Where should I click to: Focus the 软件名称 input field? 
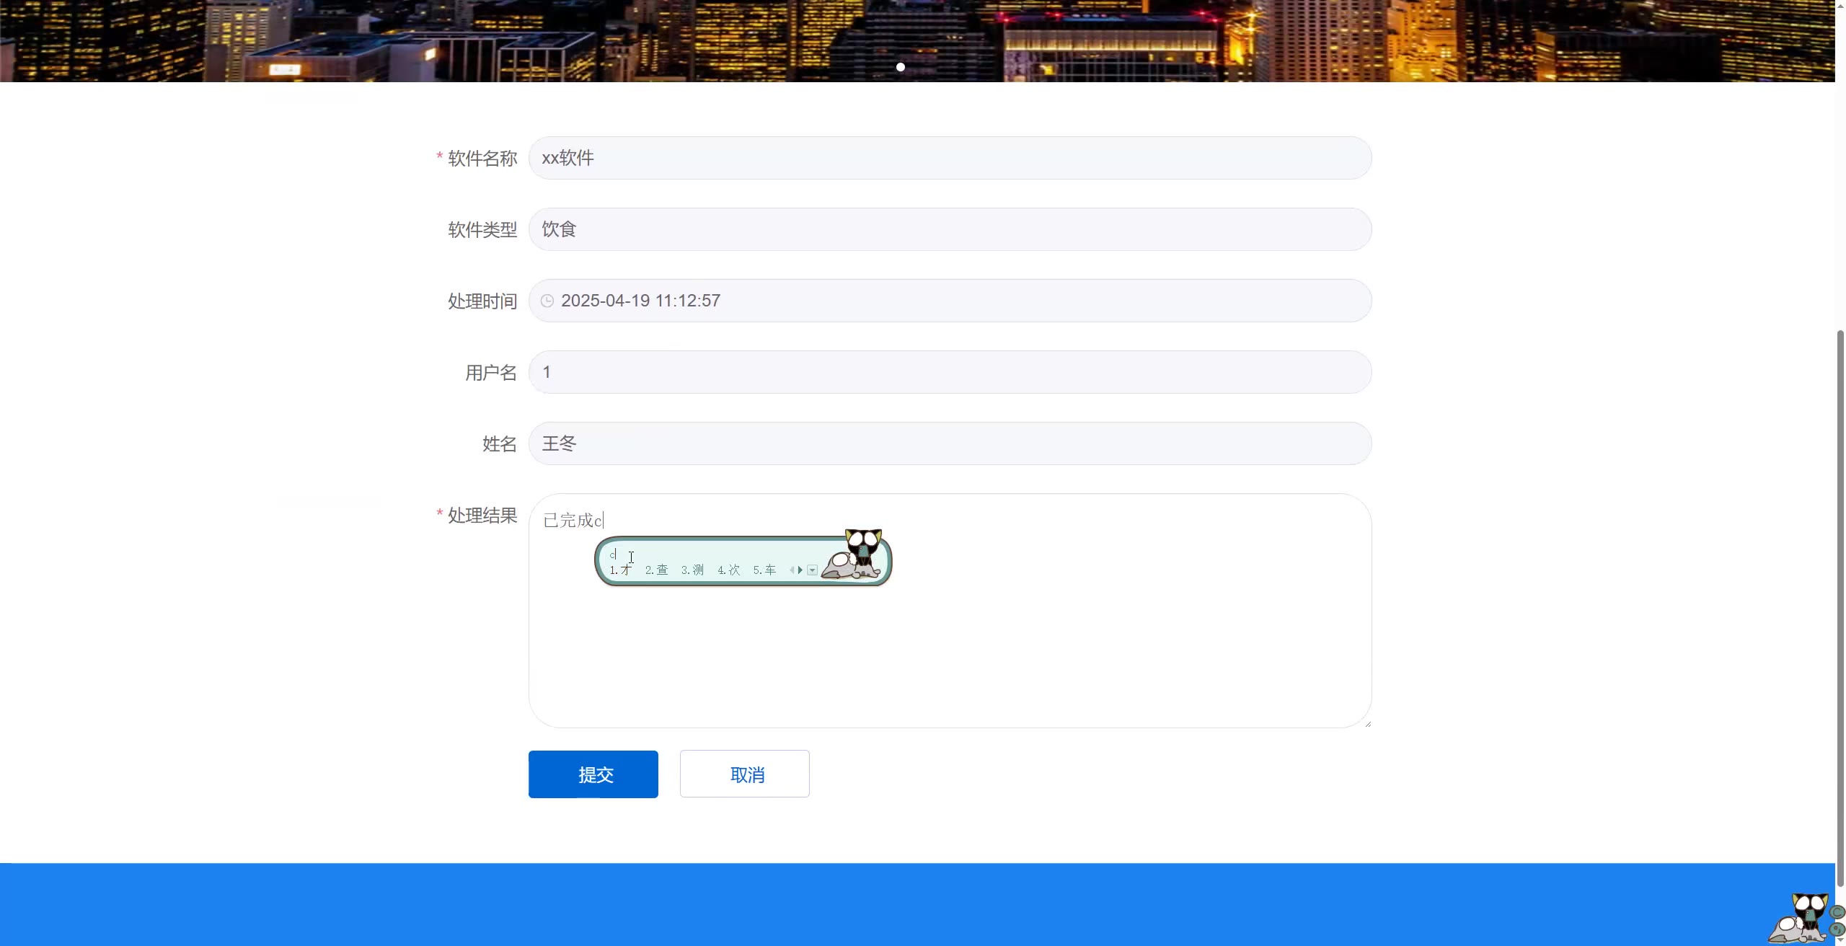coord(949,158)
